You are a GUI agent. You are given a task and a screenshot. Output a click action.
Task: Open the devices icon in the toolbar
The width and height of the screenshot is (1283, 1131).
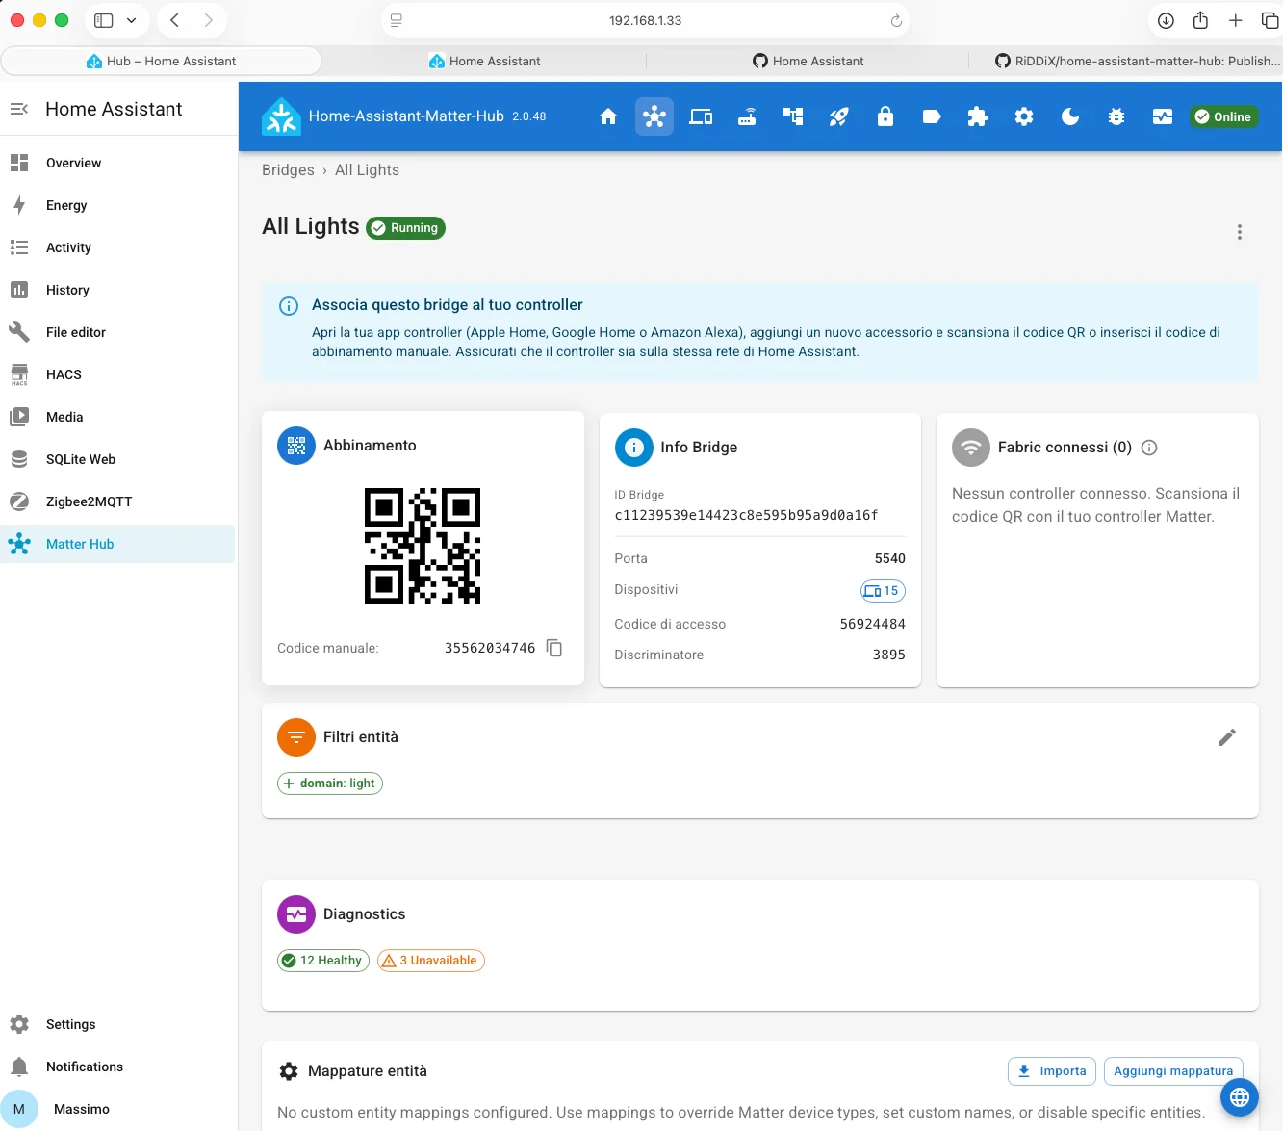[701, 116]
